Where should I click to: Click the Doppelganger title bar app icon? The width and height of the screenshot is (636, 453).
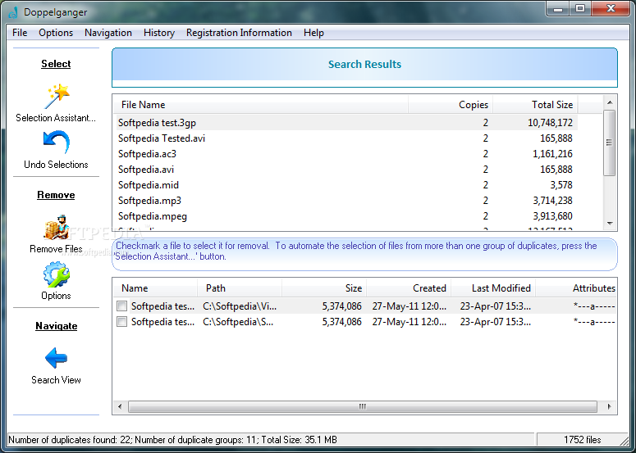[x=13, y=12]
